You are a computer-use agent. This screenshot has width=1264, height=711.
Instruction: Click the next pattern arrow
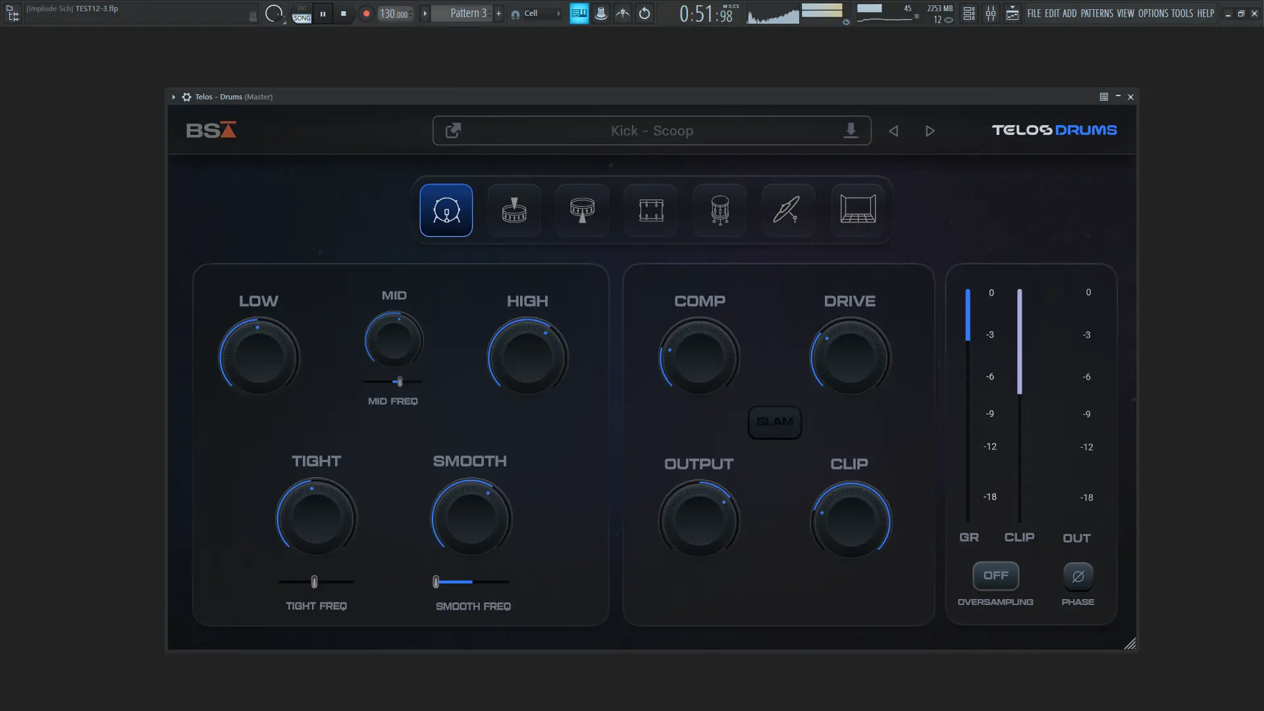425,13
